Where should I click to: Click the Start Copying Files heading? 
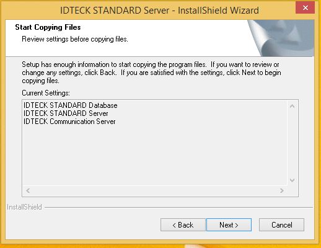(48, 27)
